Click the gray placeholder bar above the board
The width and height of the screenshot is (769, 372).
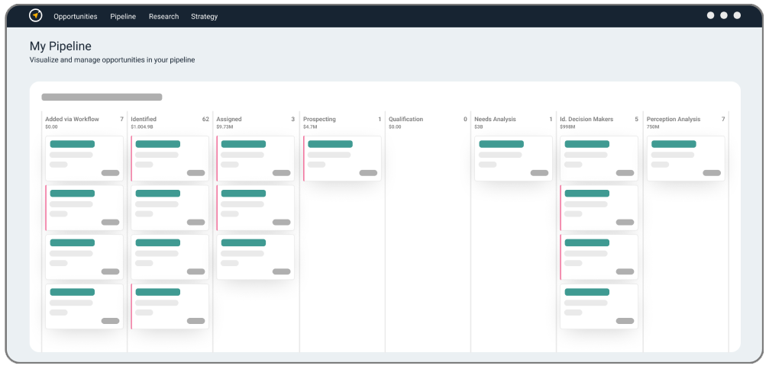(x=102, y=98)
